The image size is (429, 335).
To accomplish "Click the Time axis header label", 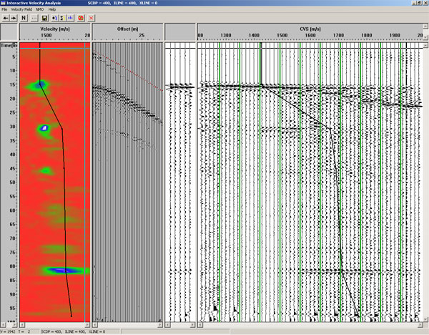I will [9, 44].
